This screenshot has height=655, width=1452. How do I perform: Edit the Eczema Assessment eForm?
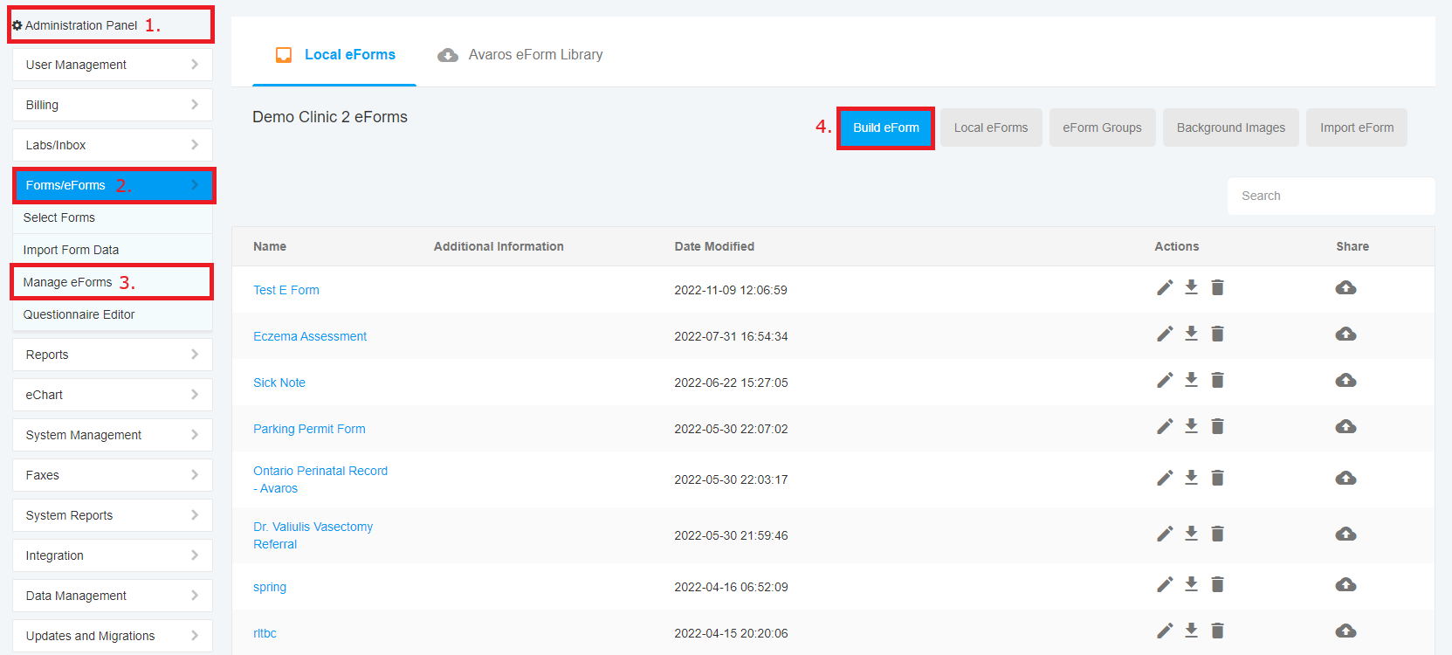tap(1165, 334)
